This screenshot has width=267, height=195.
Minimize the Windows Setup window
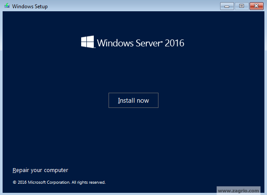point(227,6)
